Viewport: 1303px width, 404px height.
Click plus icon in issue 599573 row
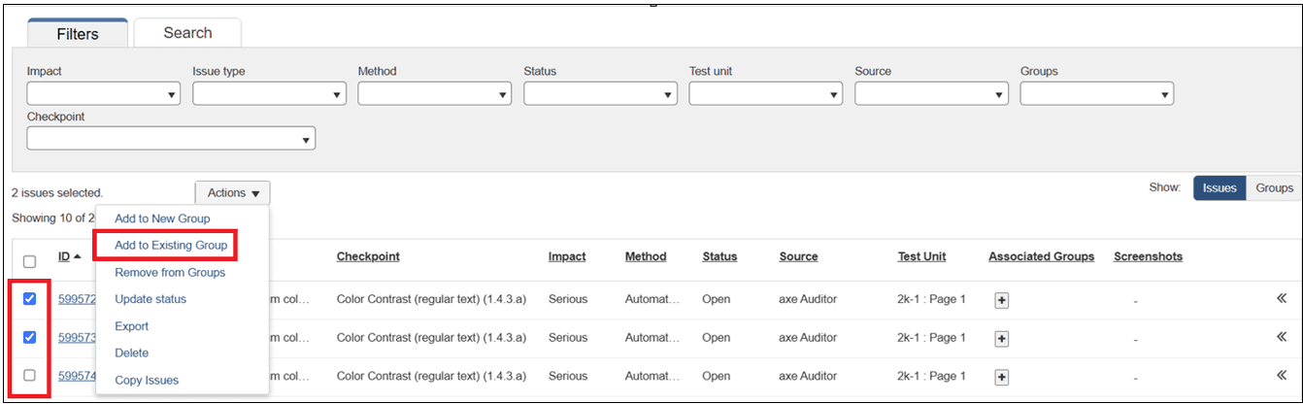click(1002, 339)
